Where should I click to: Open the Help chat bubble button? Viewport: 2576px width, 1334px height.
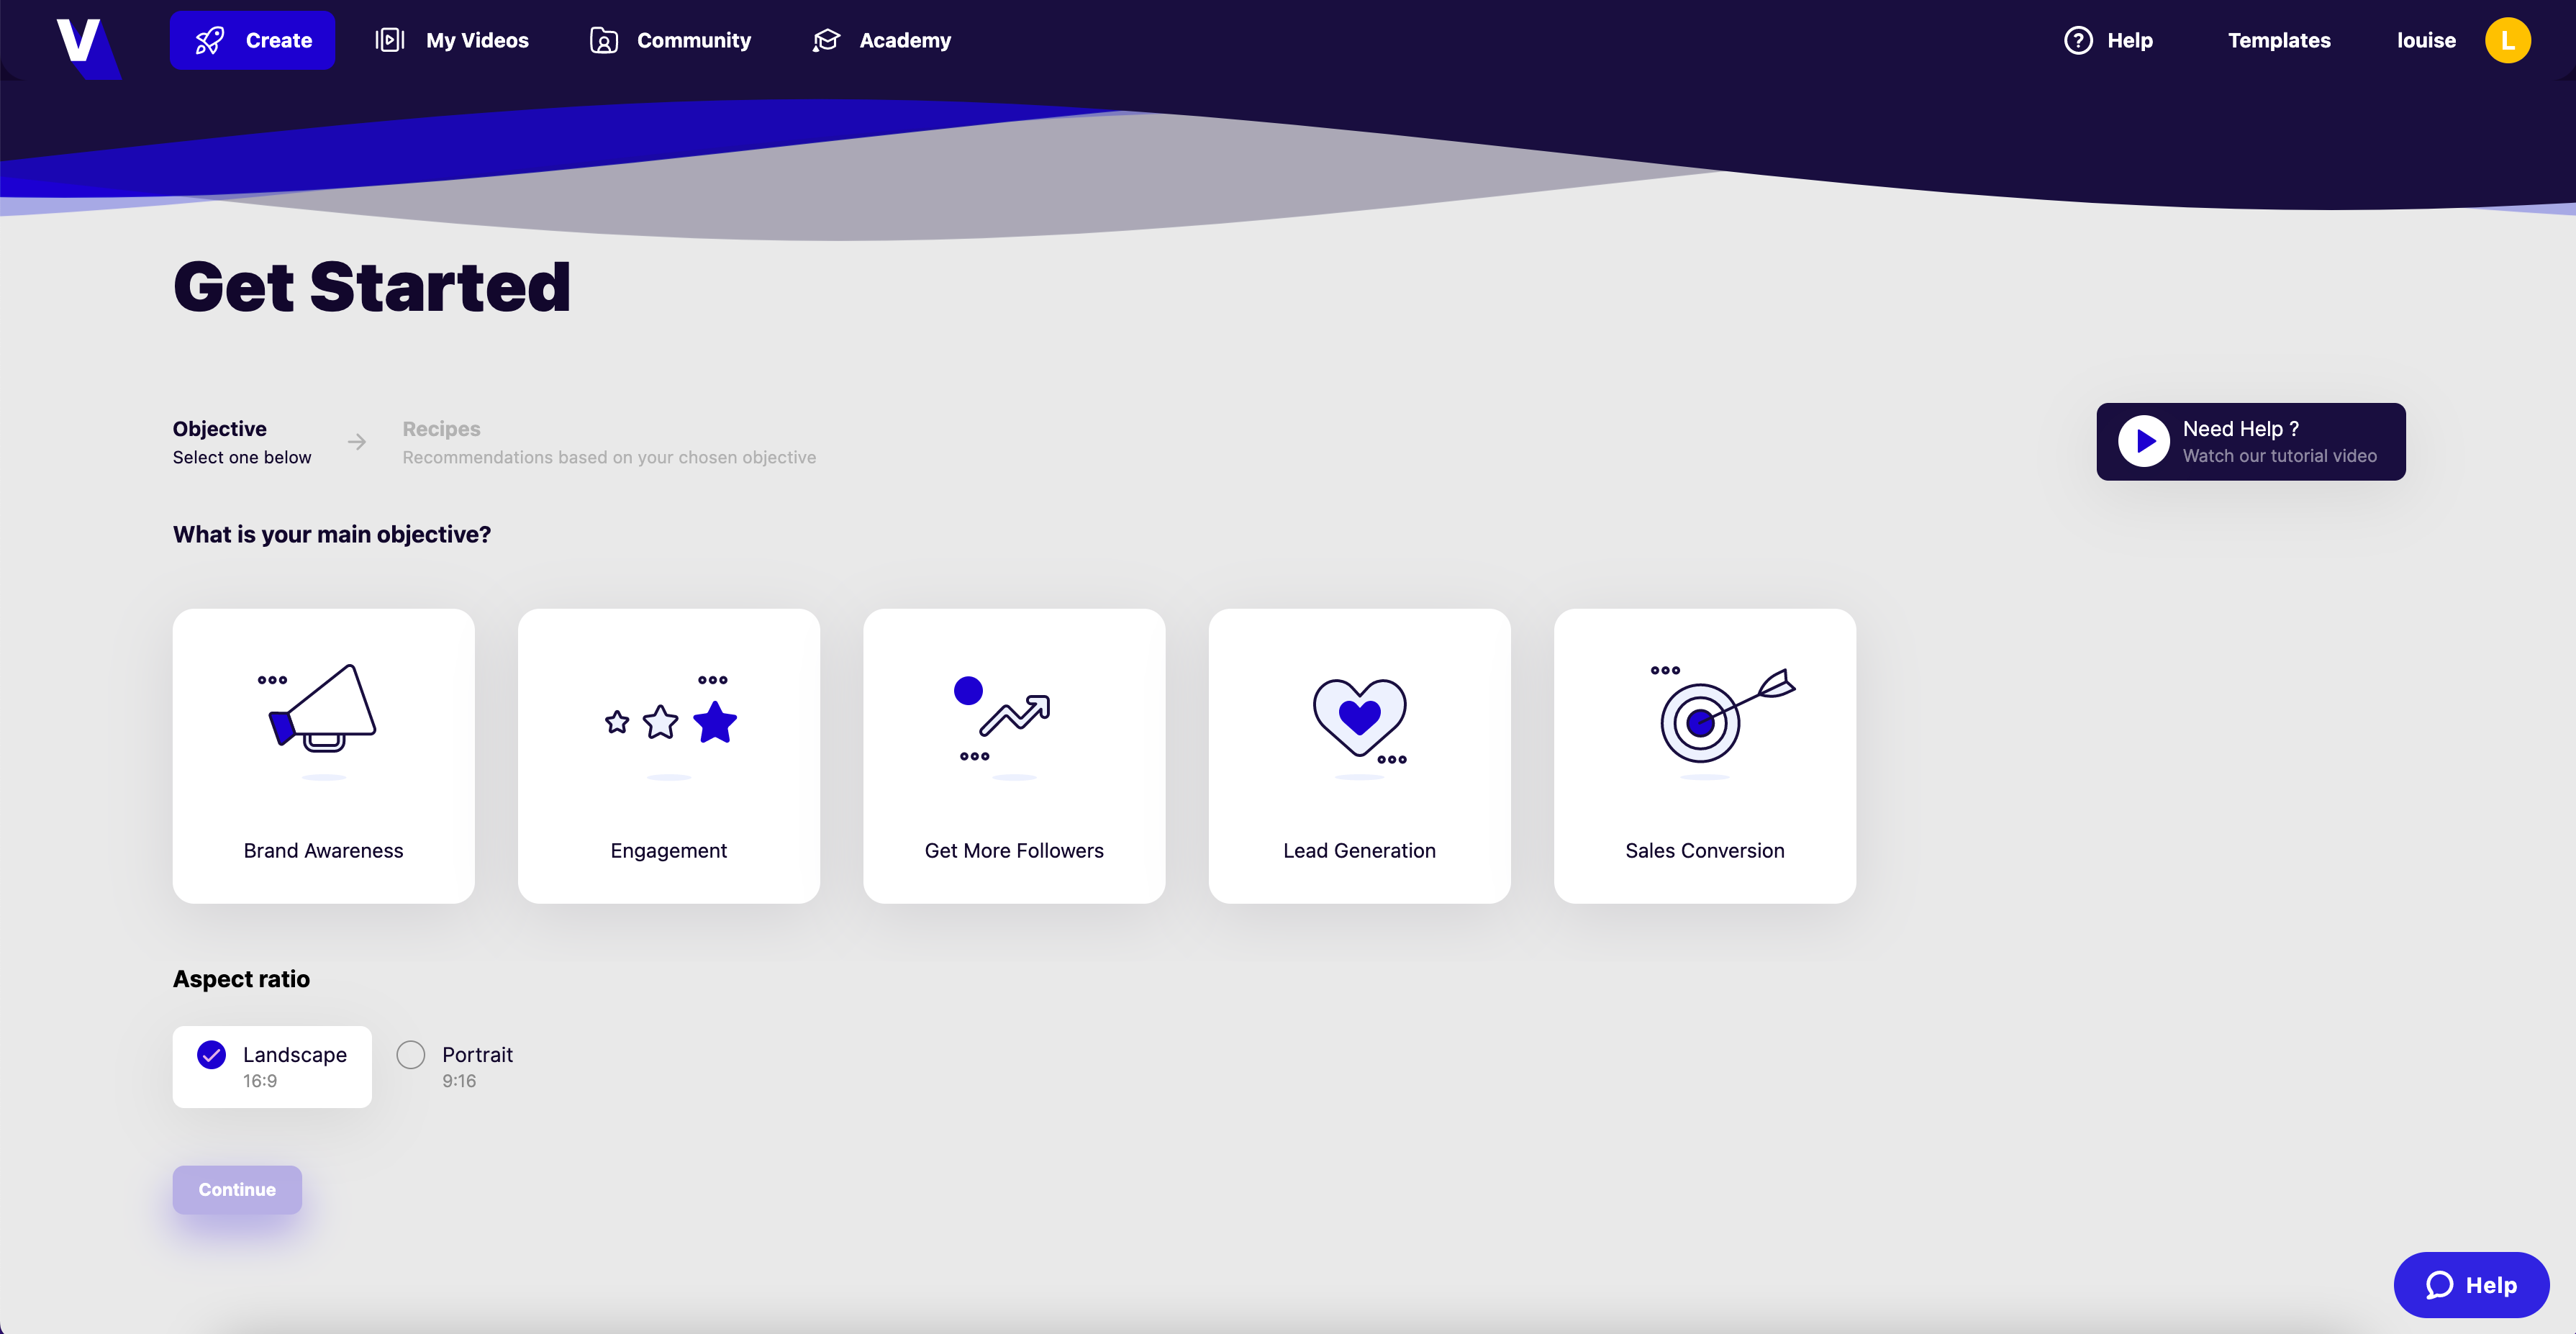pyautogui.click(x=2471, y=1284)
